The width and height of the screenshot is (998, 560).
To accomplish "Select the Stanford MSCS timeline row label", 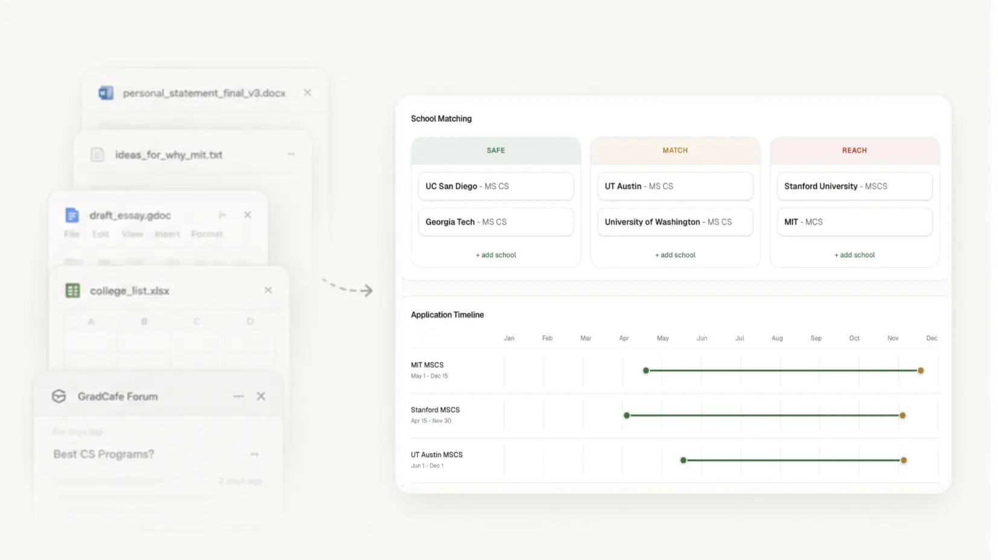I will 435,410.
